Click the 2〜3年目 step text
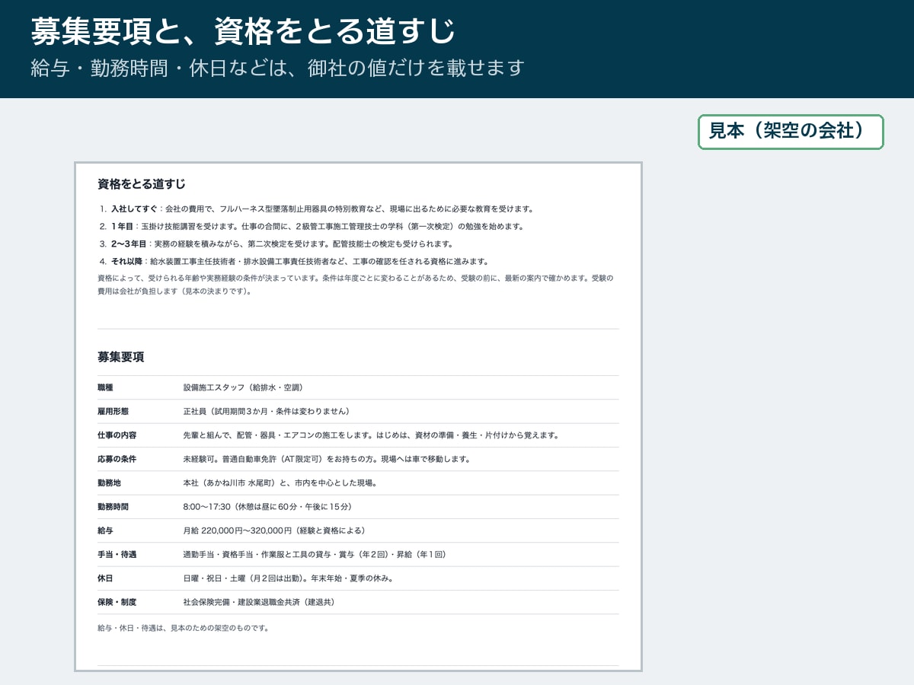This screenshot has width=914, height=685. (282, 244)
